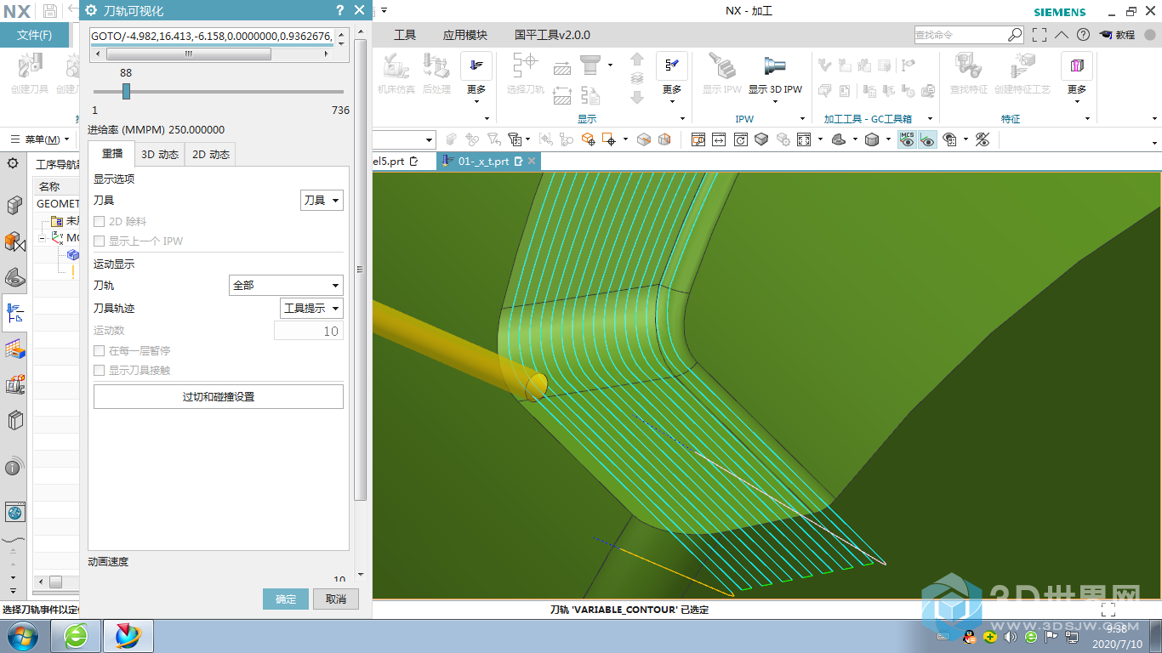This screenshot has width=1162, height=653.
Task: Click the Windows Start button
Action: (22, 635)
